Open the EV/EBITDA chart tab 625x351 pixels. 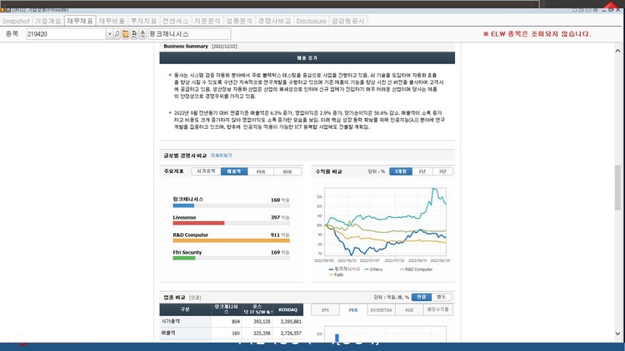(x=382, y=310)
